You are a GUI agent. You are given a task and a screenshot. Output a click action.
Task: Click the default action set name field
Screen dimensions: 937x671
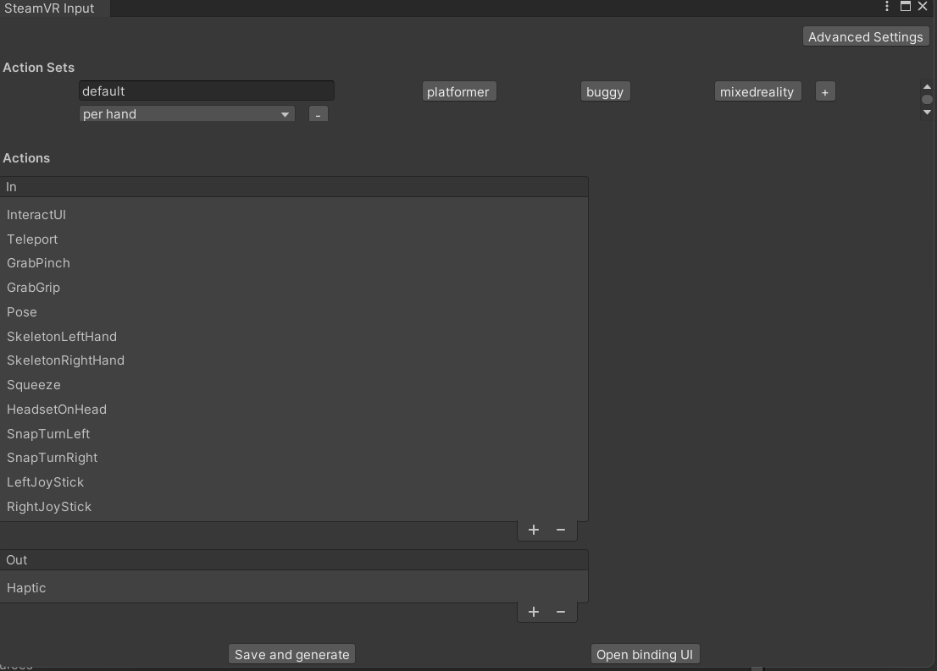(x=206, y=91)
